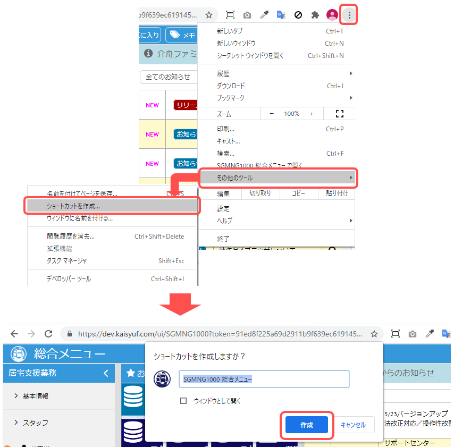The width and height of the screenshot is (454, 447).
Task: Click 貼り付け in edit row
Action: click(x=337, y=193)
